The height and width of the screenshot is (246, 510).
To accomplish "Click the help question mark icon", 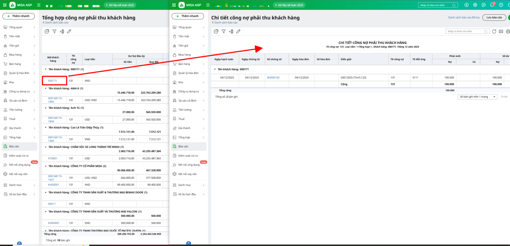I will [x=501, y=5].
